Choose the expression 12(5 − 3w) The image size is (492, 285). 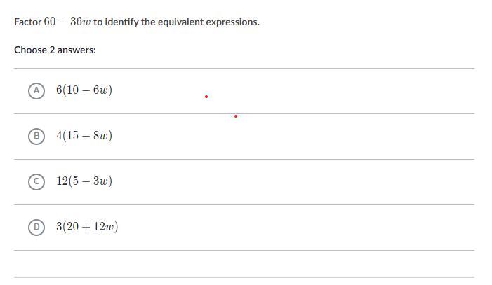(x=84, y=181)
